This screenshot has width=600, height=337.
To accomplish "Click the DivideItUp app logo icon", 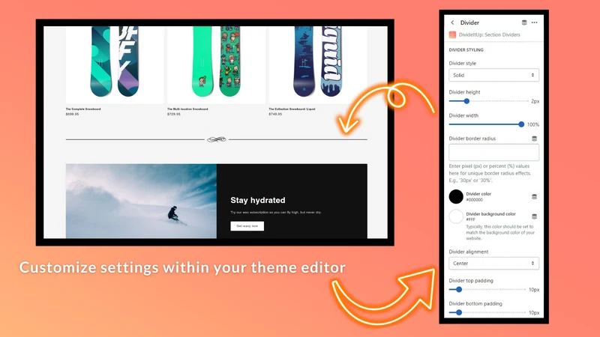I will click(x=452, y=34).
